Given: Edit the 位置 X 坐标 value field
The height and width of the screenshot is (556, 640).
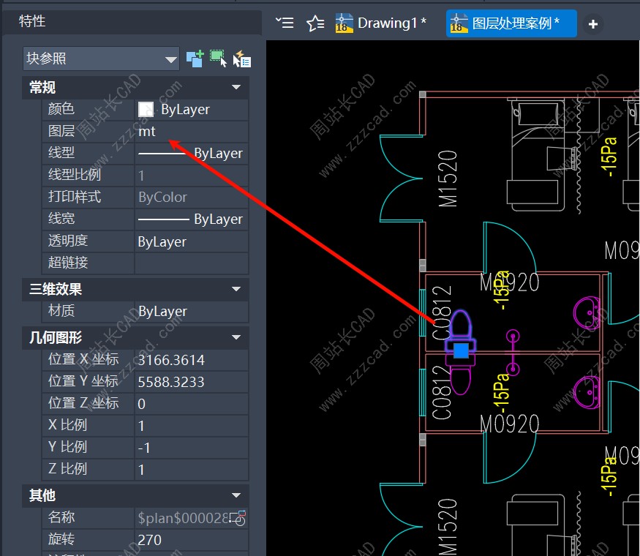Looking at the screenshot, I should pyautogui.click(x=190, y=360).
